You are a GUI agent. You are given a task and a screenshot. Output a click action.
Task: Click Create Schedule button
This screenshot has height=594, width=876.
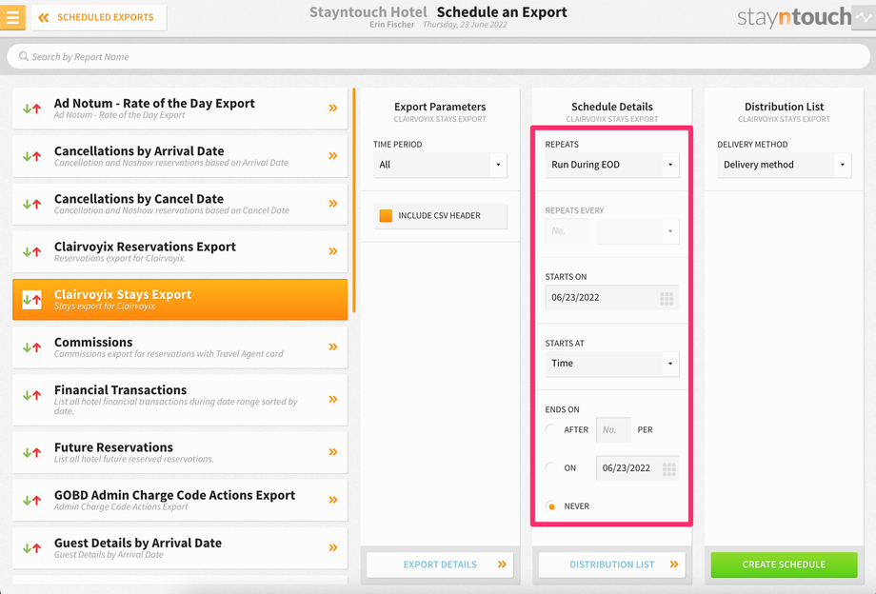pyautogui.click(x=785, y=564)
